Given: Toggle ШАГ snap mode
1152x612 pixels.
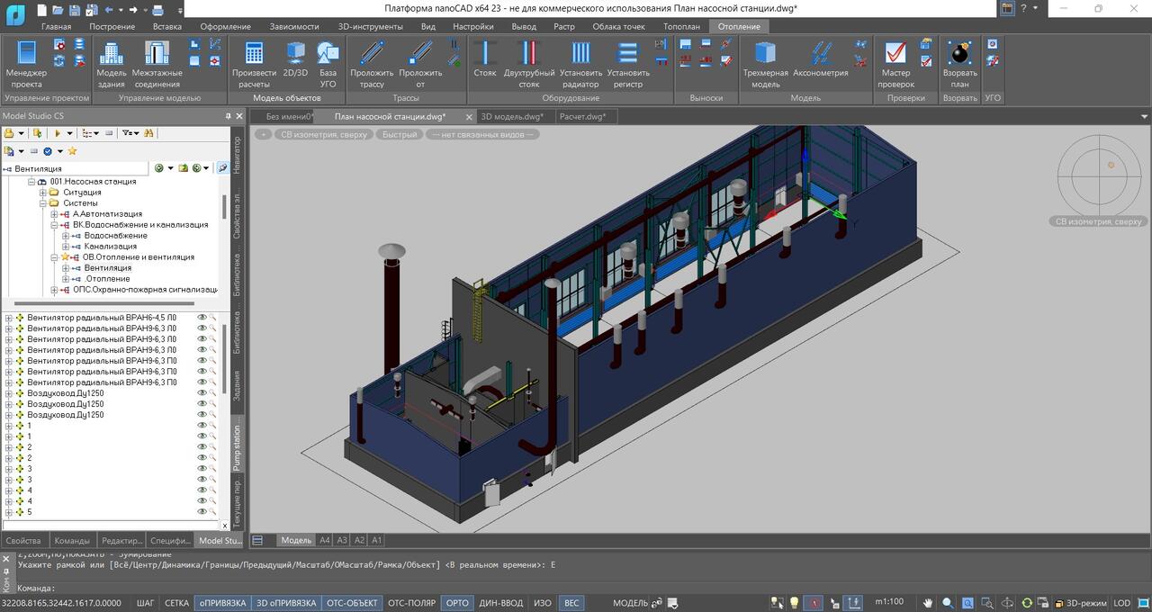Looking at the screenshot, I should point(146,603).
